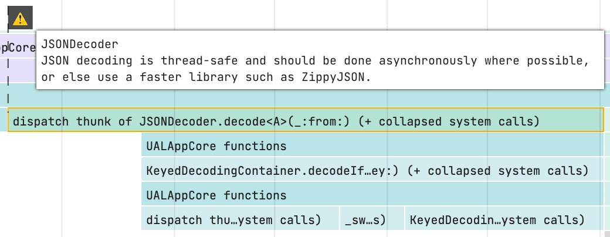
Task: Click the purple frame sliver right of the tooltip
Action: pos(607,48)
